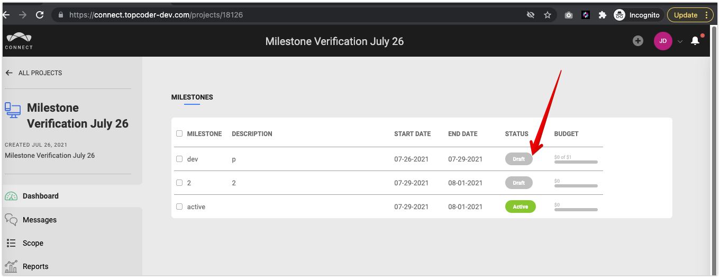Click the Reports chart icon in sidebar
This screenshot has height=278, width=720.
[x=11, y=266]
